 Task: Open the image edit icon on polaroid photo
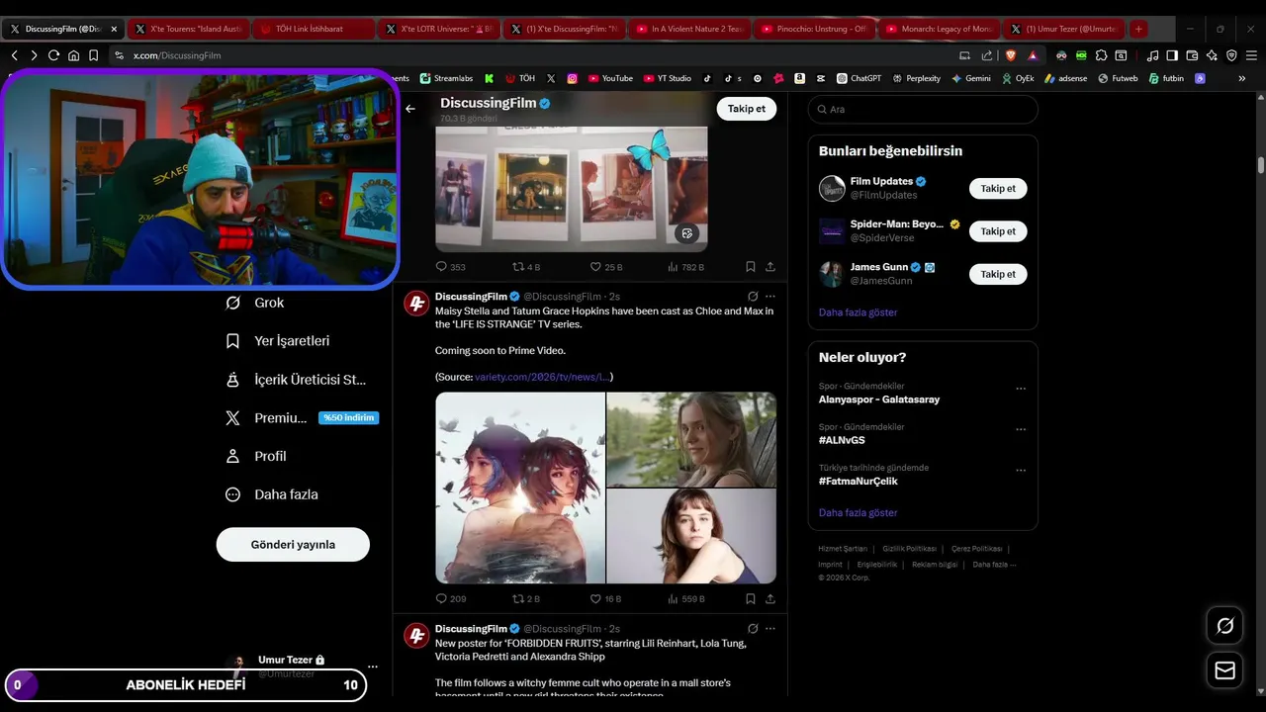click(x=687, y=233)
